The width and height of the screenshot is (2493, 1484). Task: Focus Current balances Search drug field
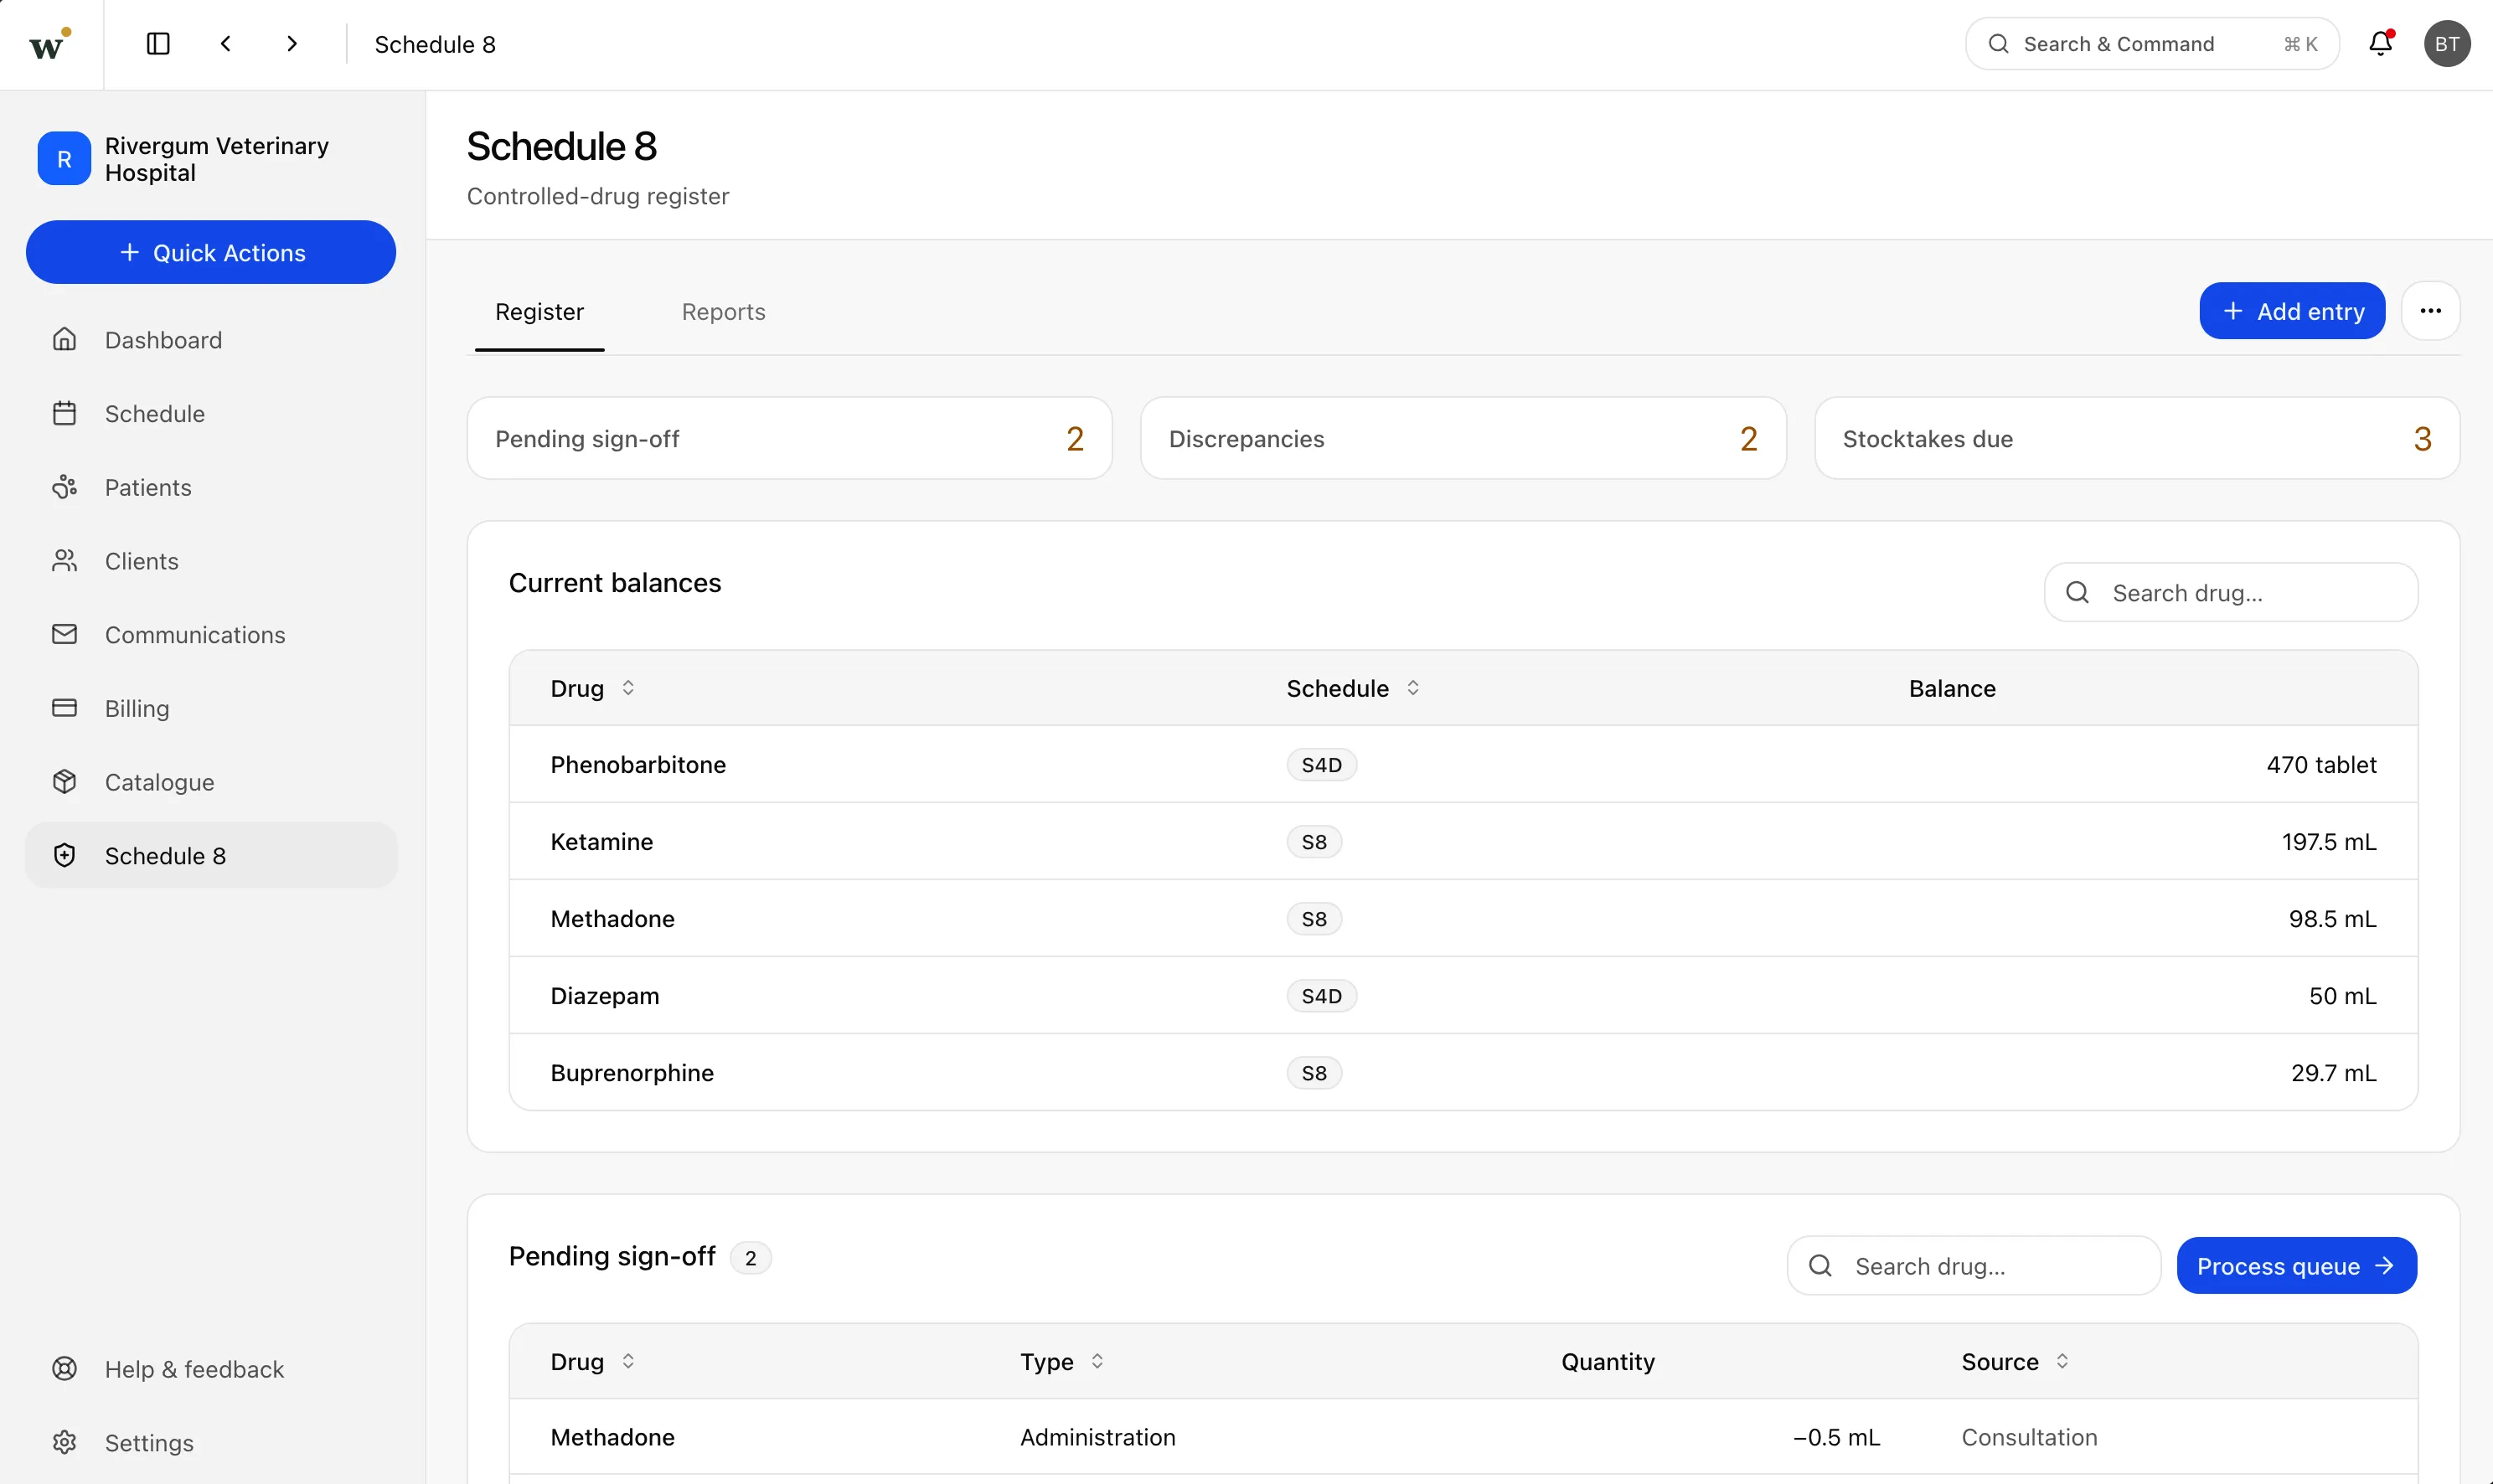click(2231, 593)
